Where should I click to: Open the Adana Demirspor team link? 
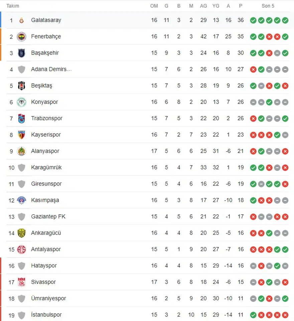point(51,69)
